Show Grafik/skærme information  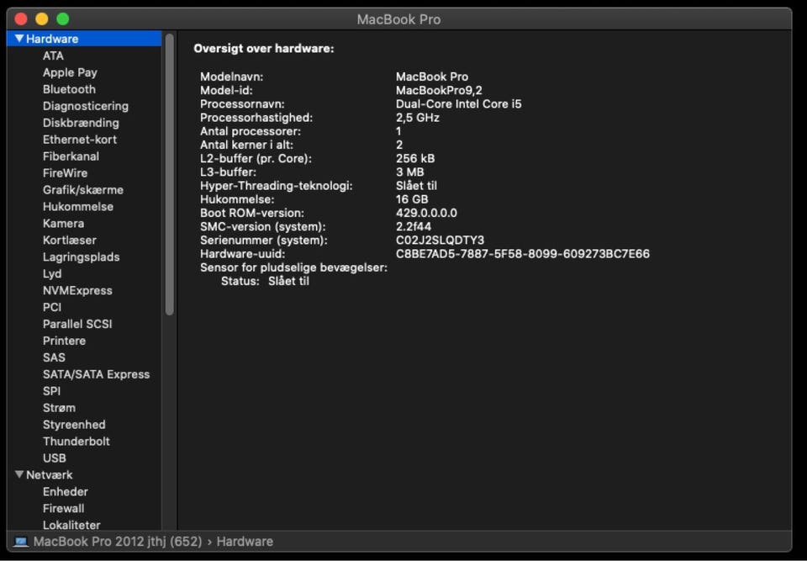pos(83,190)
